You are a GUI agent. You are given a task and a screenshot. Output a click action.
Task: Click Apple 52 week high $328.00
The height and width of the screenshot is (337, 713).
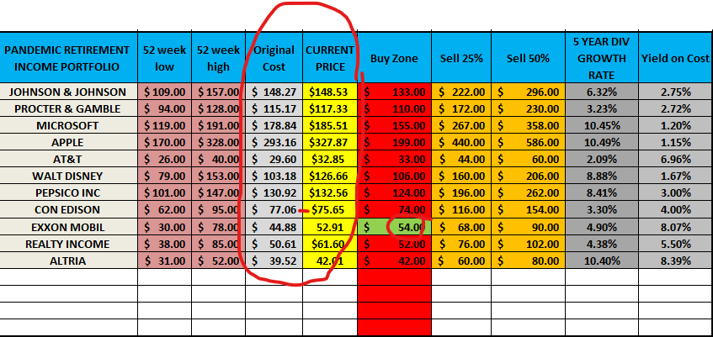click(x=219, y=143)
